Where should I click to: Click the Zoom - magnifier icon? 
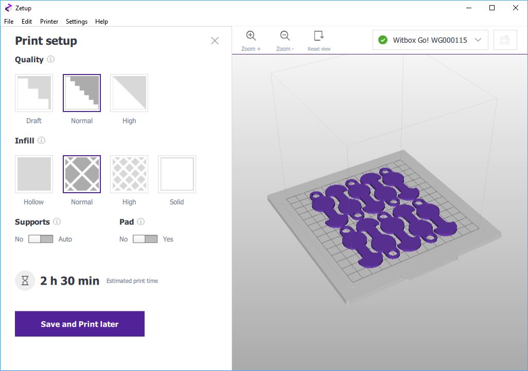point(285,36)
